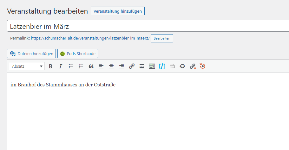Screen dimensions: 289x150
Task: Toggle bold formatting in the editor toolbar
Action: click(x=50, y=66)
